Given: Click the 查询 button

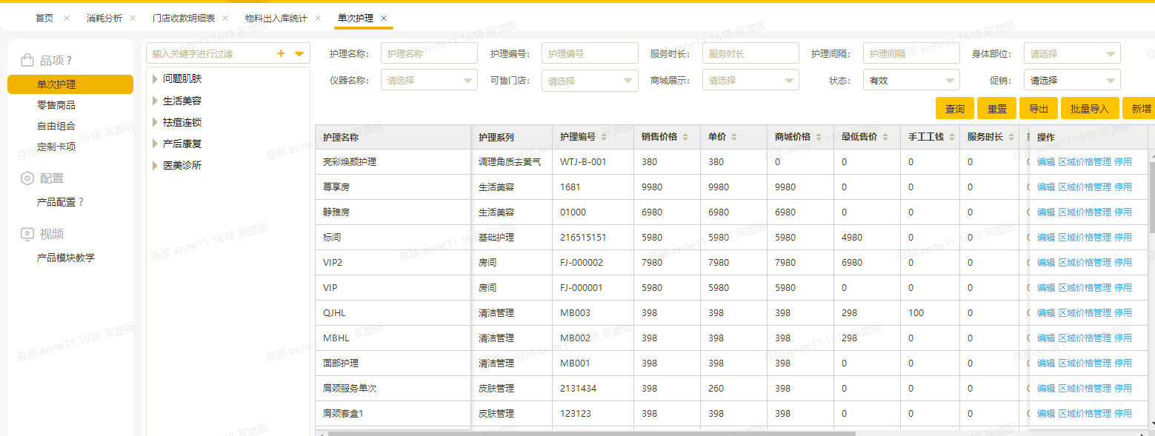Looking at the screenshot, I should point(955,108).
